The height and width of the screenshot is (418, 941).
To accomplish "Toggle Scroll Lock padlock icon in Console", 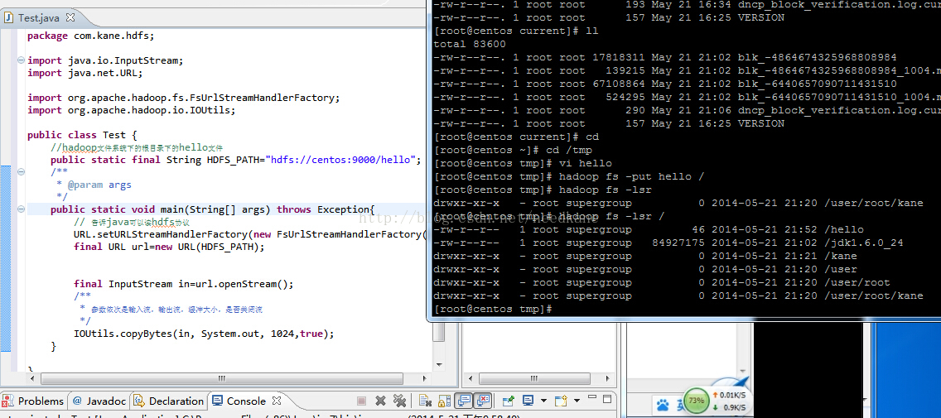I will tap(444, 401).
